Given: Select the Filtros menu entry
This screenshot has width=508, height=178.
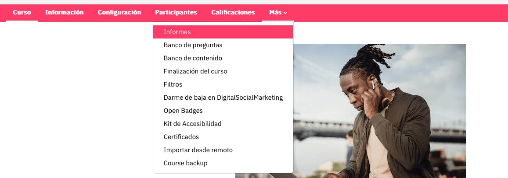Looking at the screenshot, I should click(x=223, y=84).
